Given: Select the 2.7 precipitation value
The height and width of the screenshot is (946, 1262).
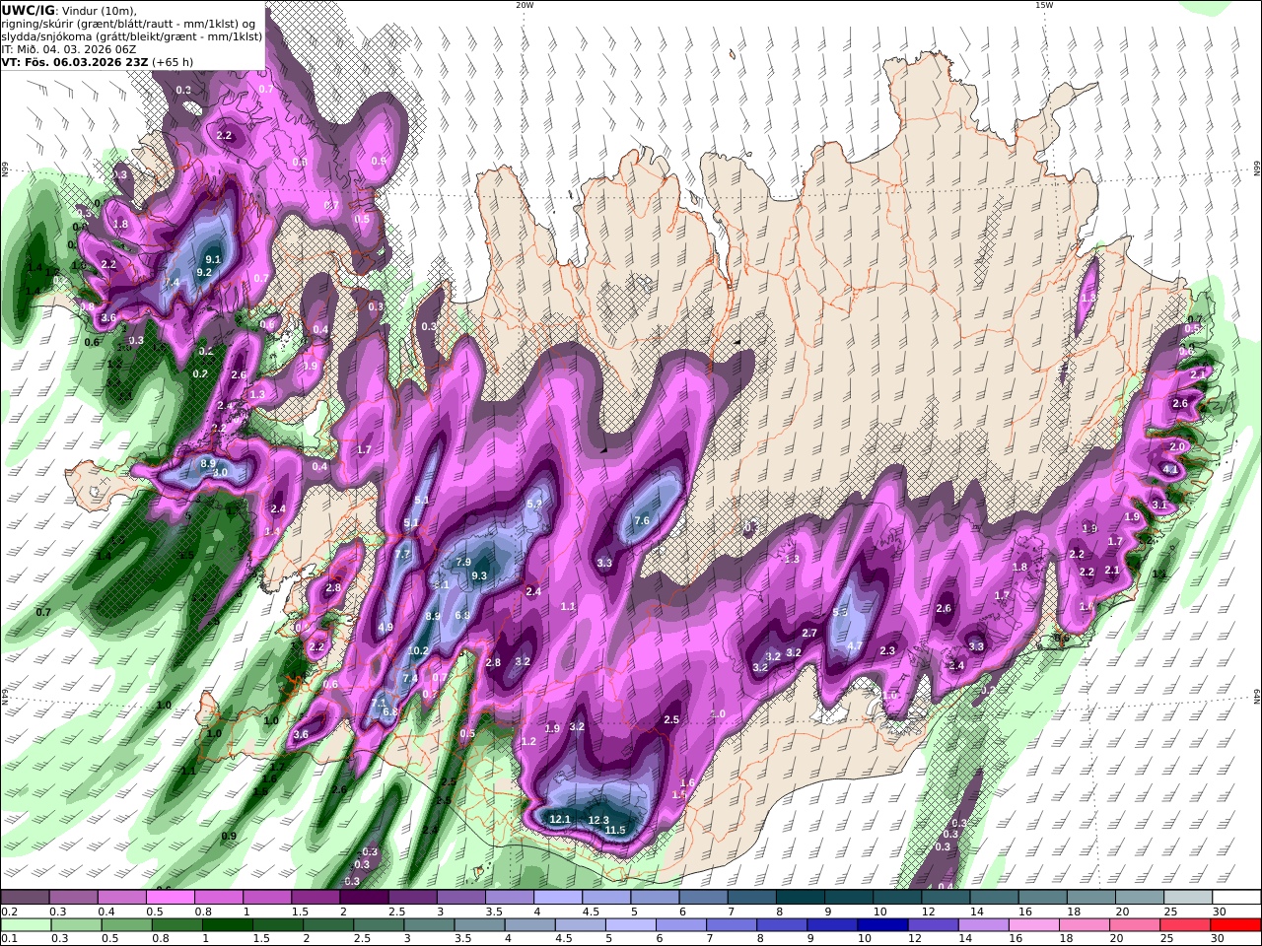Looking at the screenshot, I should click(809, 633).
